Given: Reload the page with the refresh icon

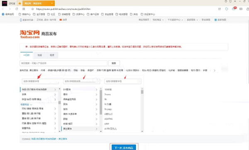Looking at the screenshot, I should point(17,9).
